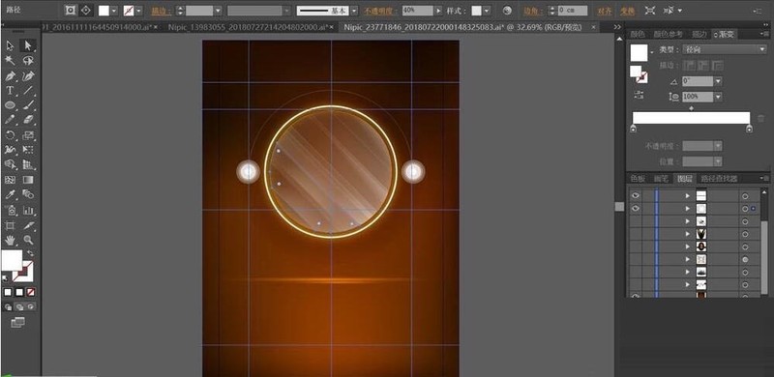The image size is (774, 377).
Task: Click the 描边 link in control bar
Action: click(x=162, y=11)
